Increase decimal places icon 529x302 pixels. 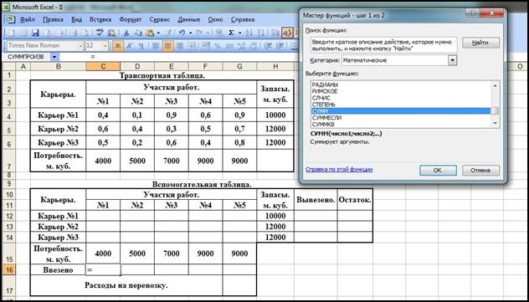(x=240, y=45)
